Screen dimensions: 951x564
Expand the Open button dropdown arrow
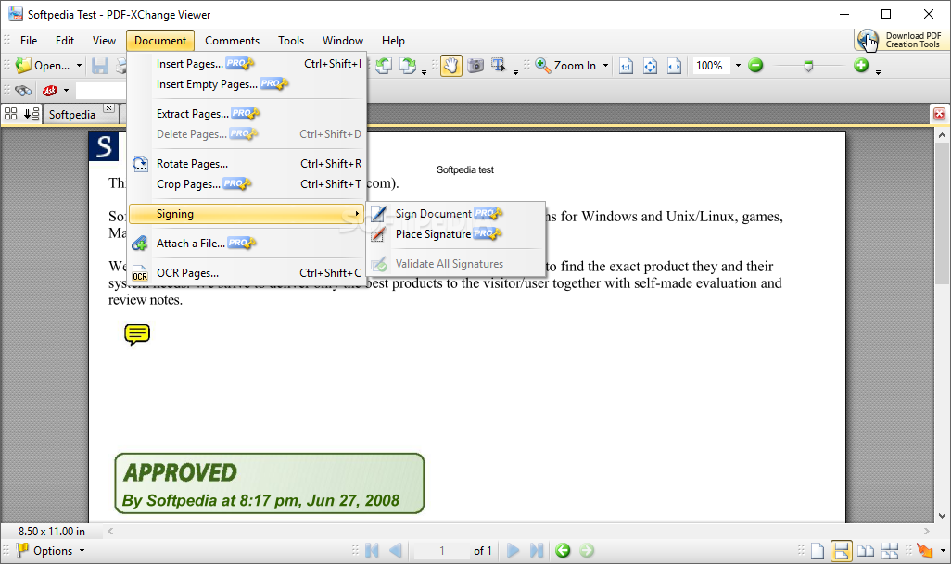pos(79,66)
